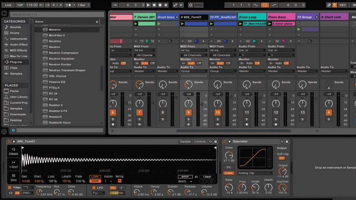This screenshot has height=200, width=356.
Task: Toggle the Saturator Soft Clip On button
Action: 281,158
